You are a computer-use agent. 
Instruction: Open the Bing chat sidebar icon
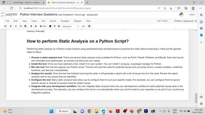tap(201, 22)
